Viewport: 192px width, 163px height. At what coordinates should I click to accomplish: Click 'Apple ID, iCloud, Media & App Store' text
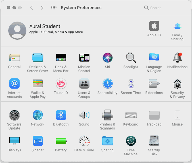tap(56, 32)
